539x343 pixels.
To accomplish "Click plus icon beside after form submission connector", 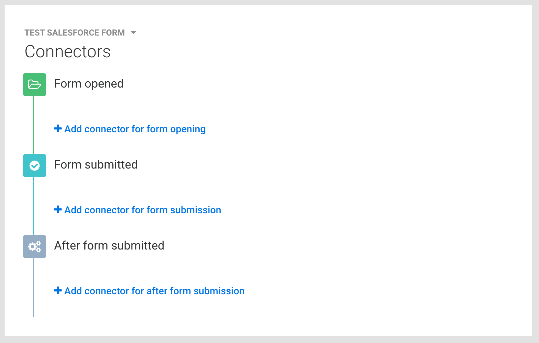I will 58,290.
